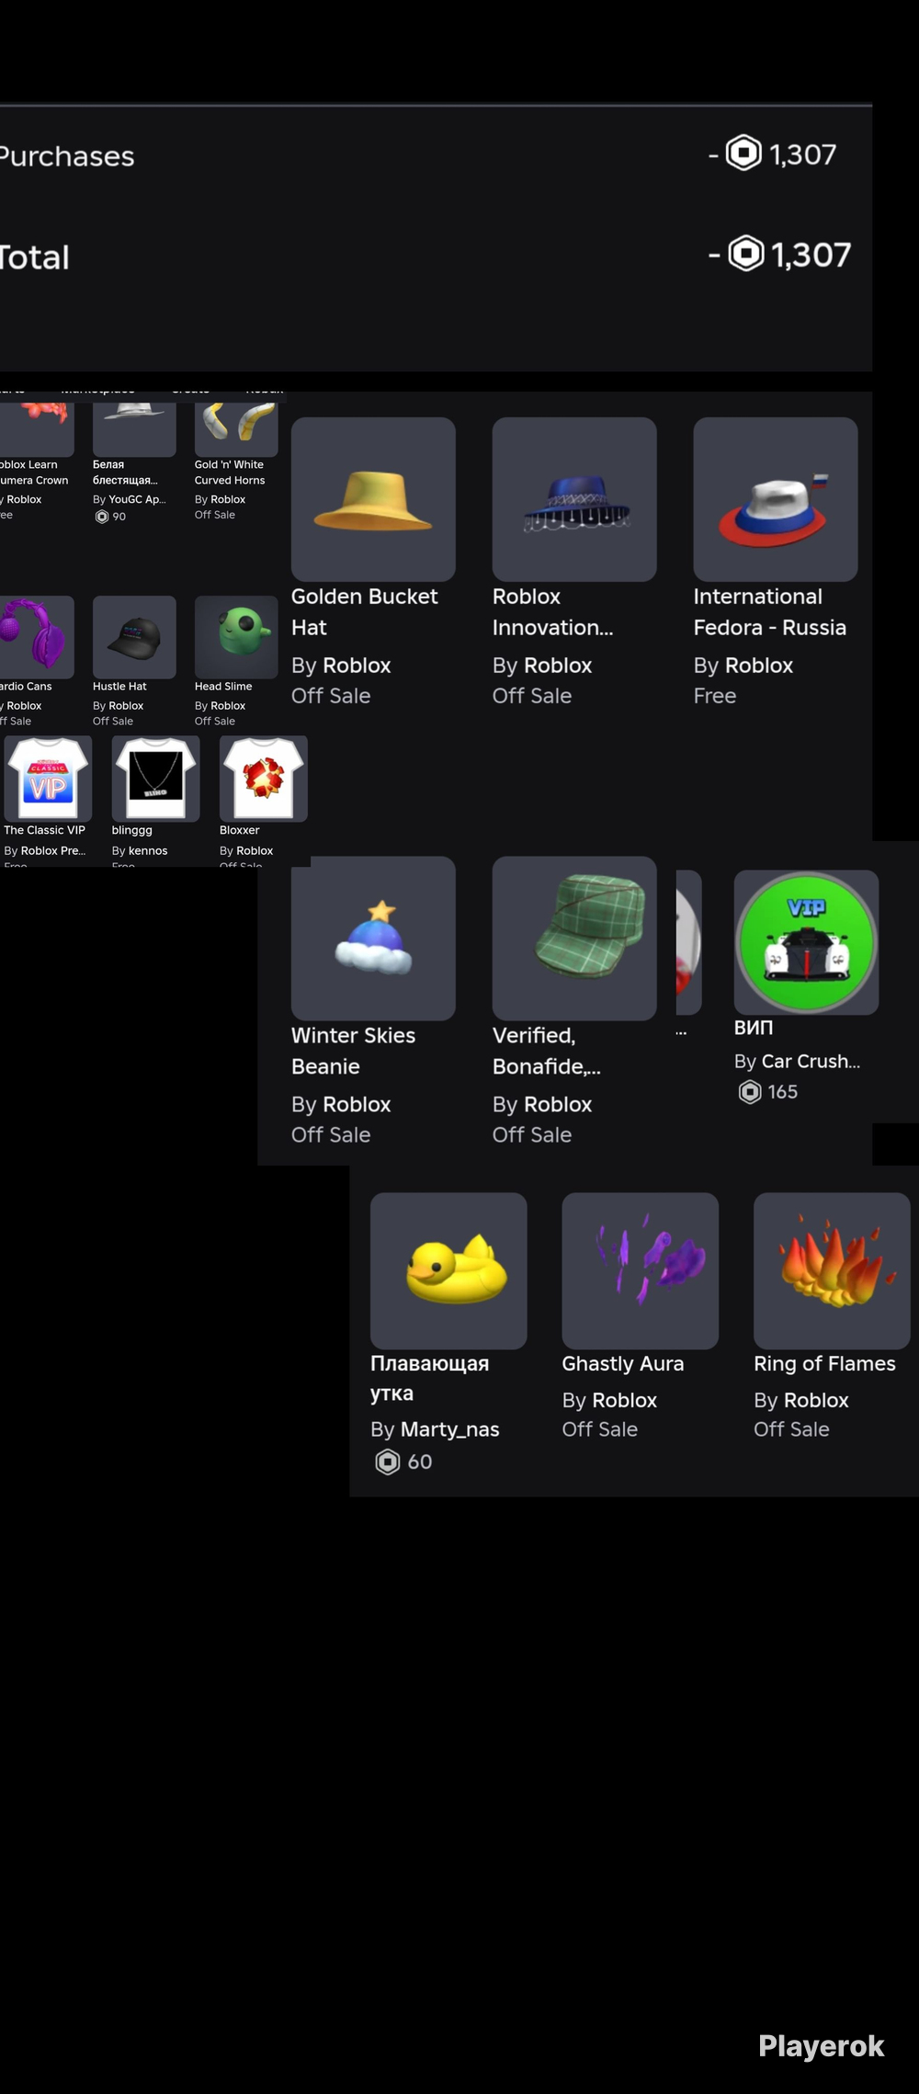The image size is (919, 2094).
Task: Open the Белая блестящая hat thumbnail
Action: coord(134,427)
